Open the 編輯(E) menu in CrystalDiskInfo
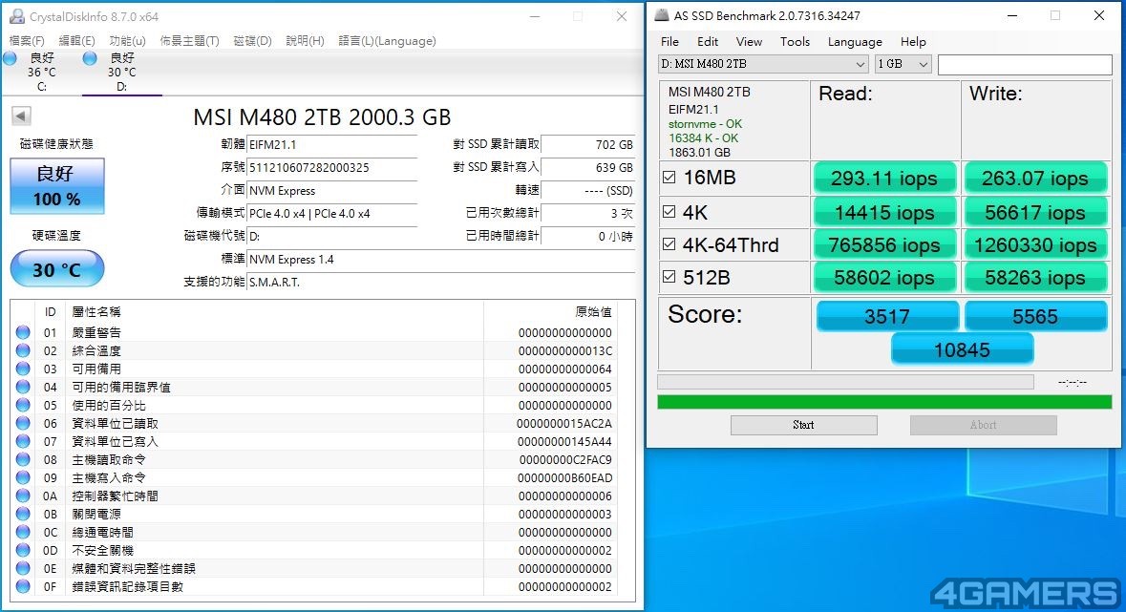1126x612 pixels. [76, 41]
